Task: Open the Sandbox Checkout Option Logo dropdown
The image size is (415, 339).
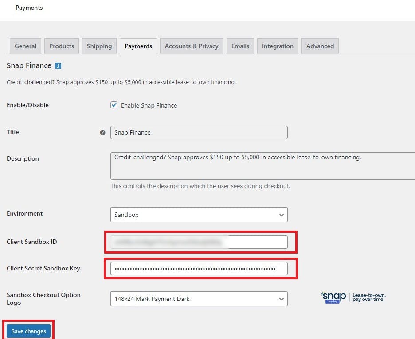Action: (x=199, y=299)
